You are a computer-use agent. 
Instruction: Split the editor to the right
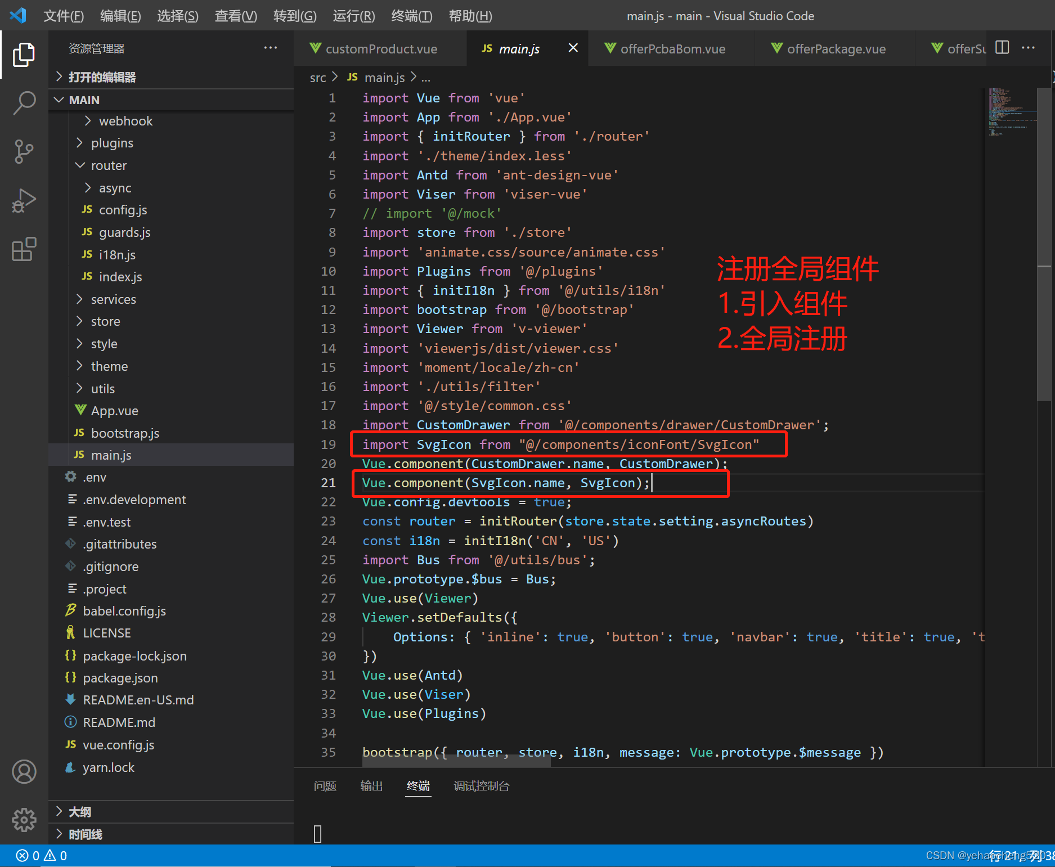(x=1002, y=47)
